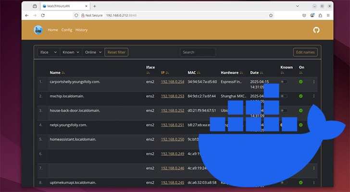350x192 pixels.
Task: Open the GitHub repository icon
Action: (x=316, y=30)
